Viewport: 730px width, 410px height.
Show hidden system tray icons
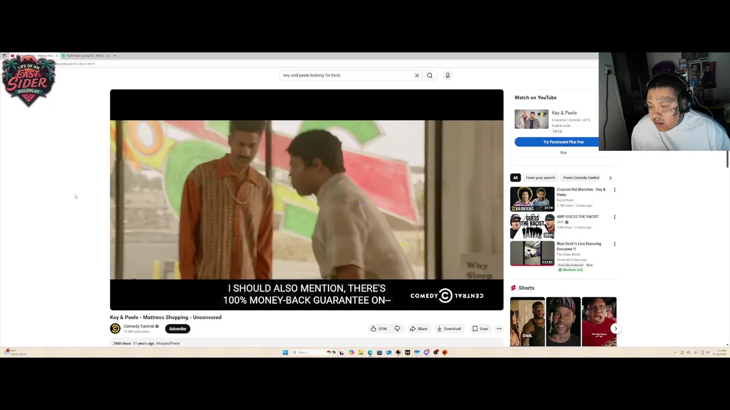tap(675, 352)
